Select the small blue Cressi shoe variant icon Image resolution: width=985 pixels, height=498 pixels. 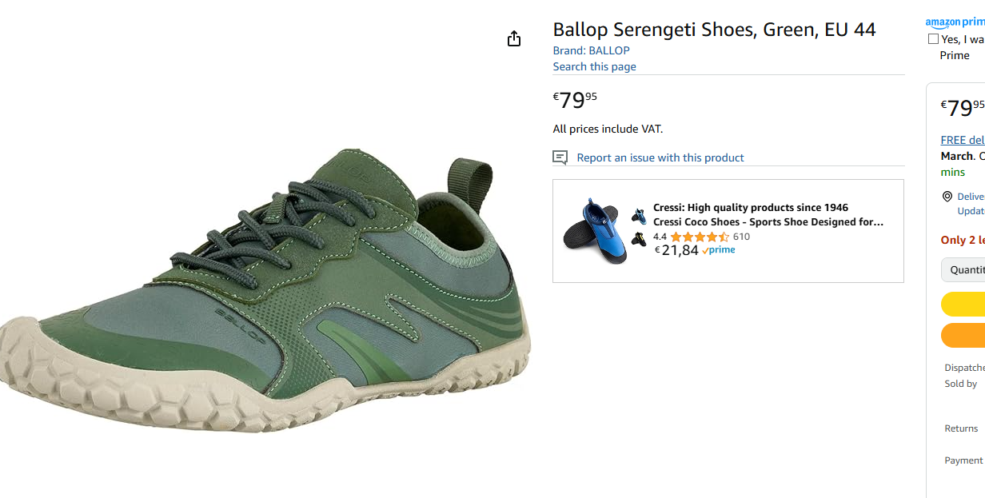click(x=639, y=215)
